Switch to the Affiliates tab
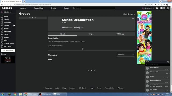The width and height of the screenshot is (172, 96). point(120,34)
